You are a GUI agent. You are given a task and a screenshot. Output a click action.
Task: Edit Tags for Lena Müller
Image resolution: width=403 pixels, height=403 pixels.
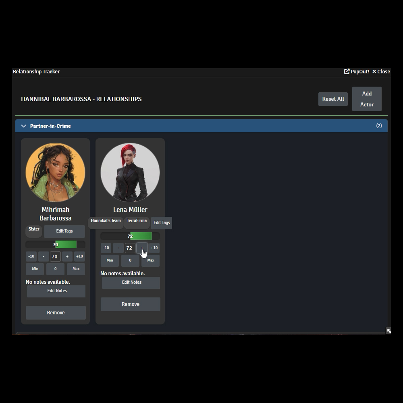tap(162, 222)
